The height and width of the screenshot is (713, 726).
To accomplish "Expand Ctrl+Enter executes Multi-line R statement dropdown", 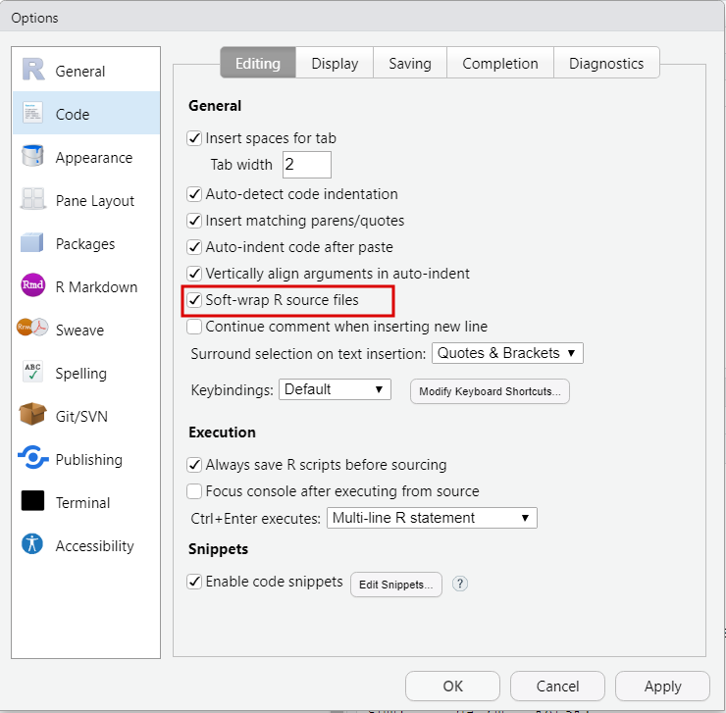I will [x=432, y=518].
